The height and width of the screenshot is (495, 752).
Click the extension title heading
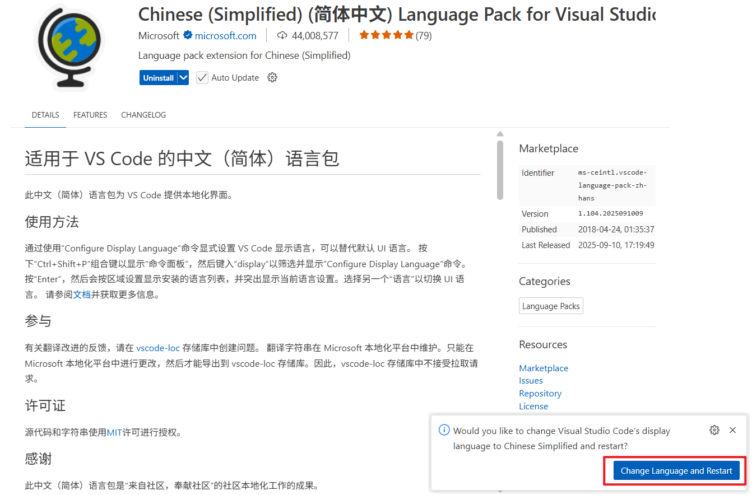[x=397, y=15]
